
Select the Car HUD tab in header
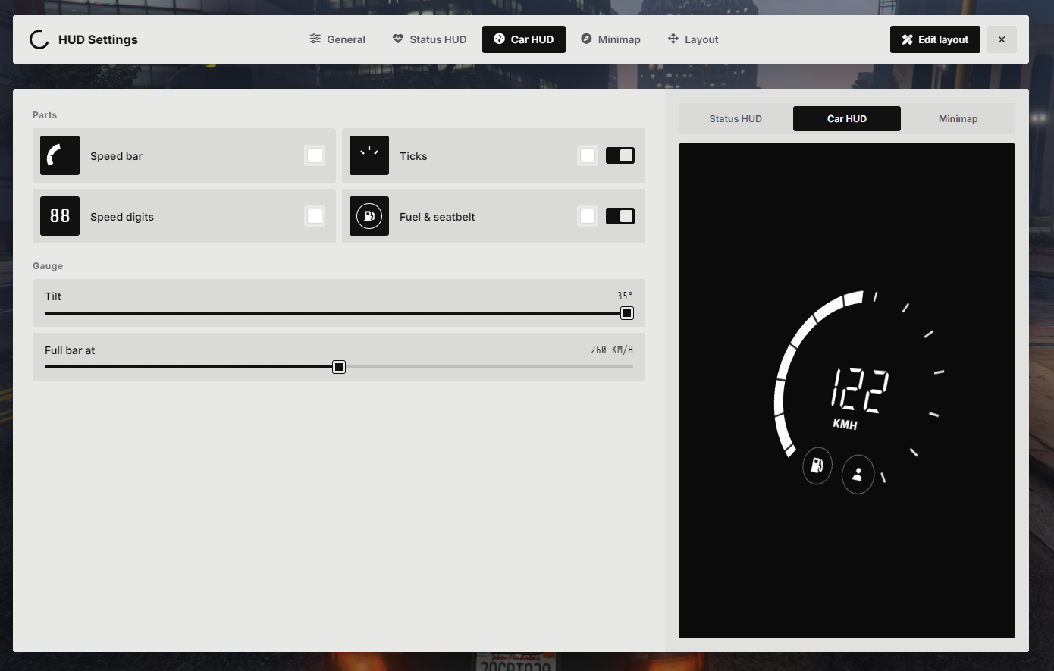tap(524, 39)
